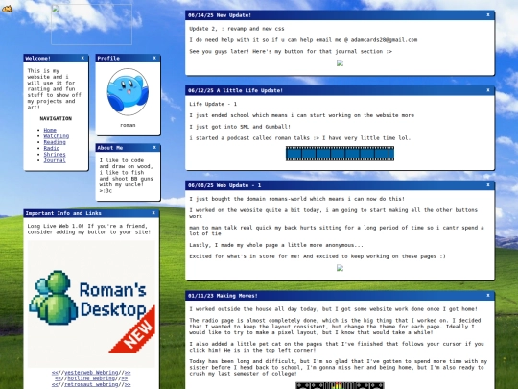518x389 pixels.
Task: Close the Important Info and Links window
Action: pos(153,213)
